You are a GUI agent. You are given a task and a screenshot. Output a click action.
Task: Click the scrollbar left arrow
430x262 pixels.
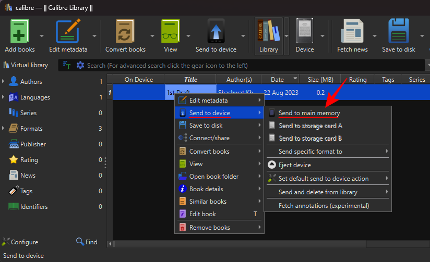110,244
